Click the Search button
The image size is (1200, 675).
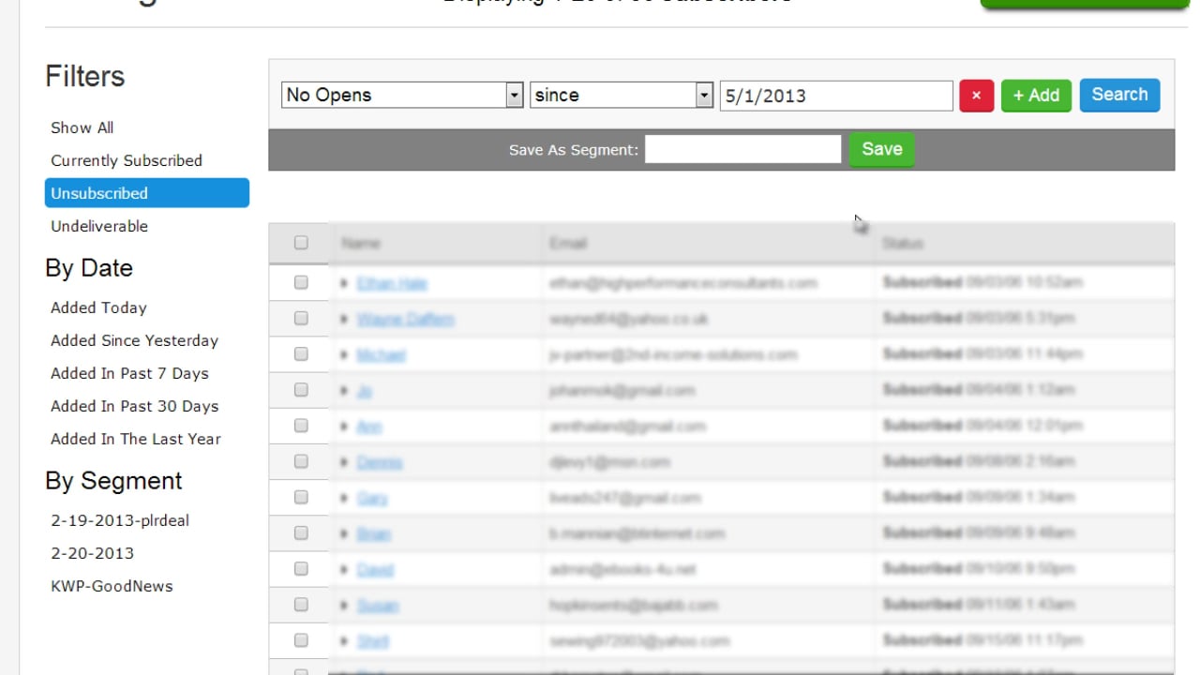[x=1119, y=95]
